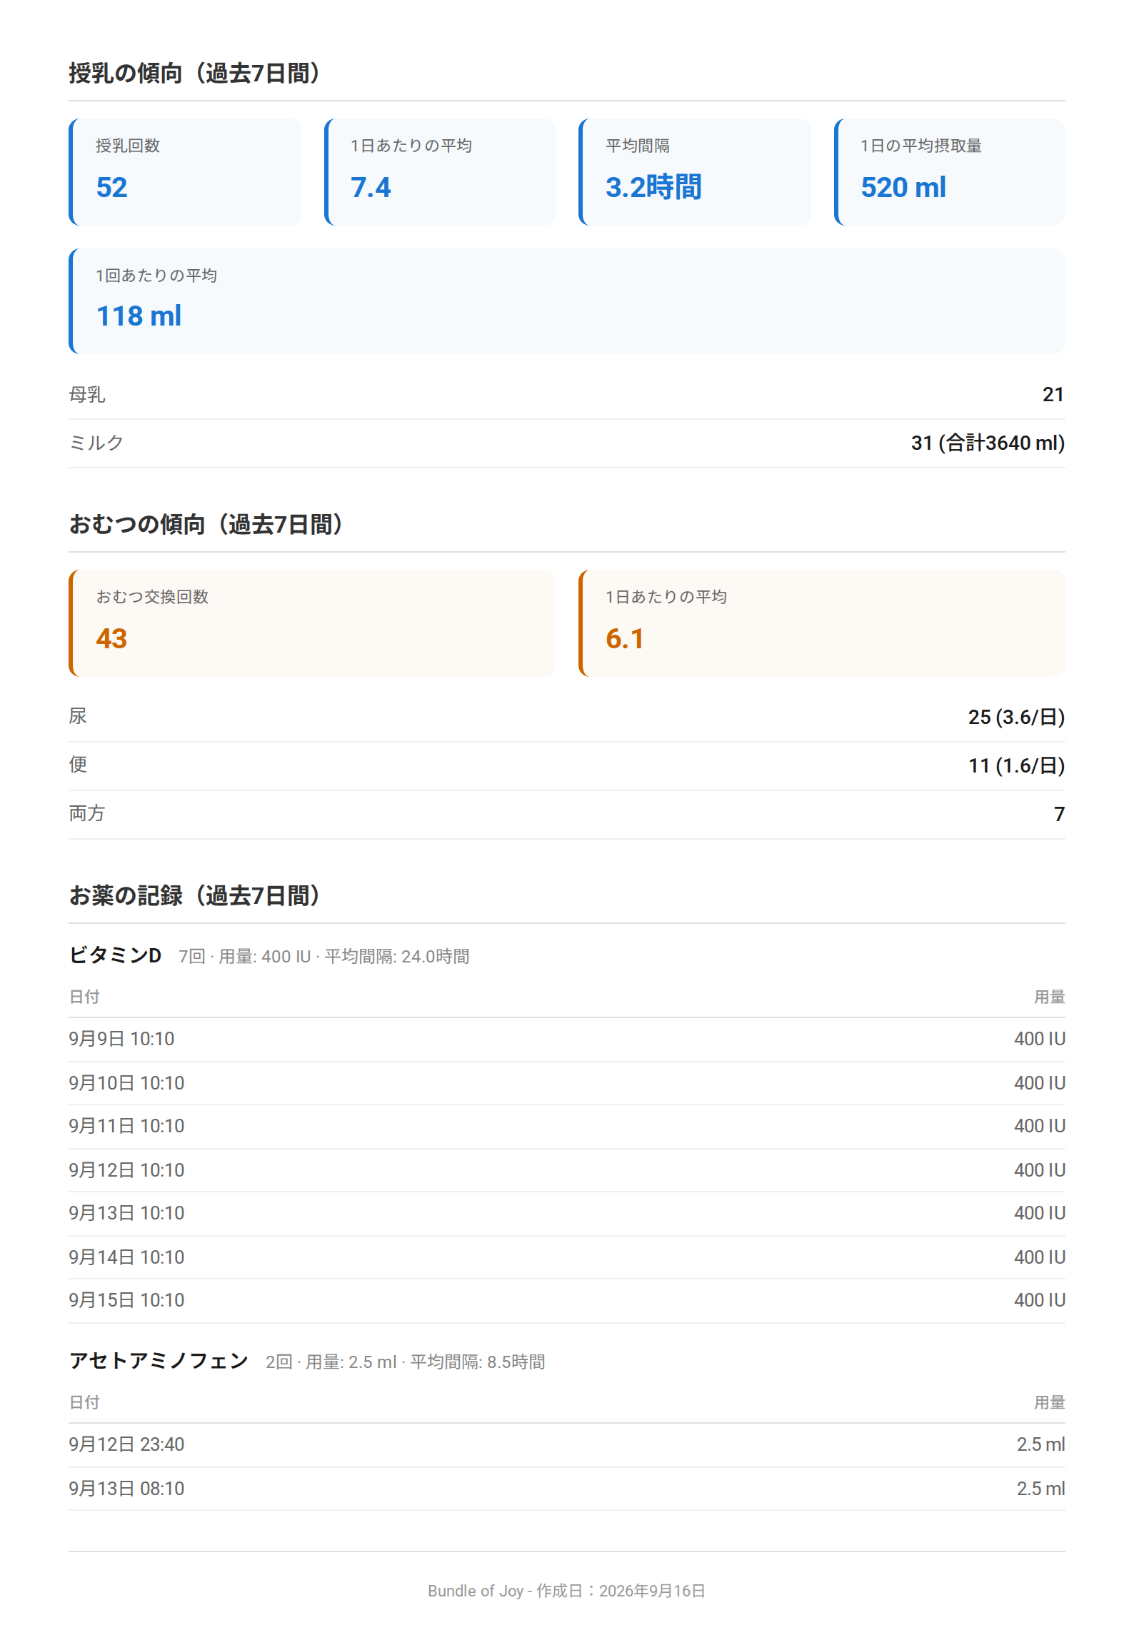Select the 両方 count 7

(1059, 814)
